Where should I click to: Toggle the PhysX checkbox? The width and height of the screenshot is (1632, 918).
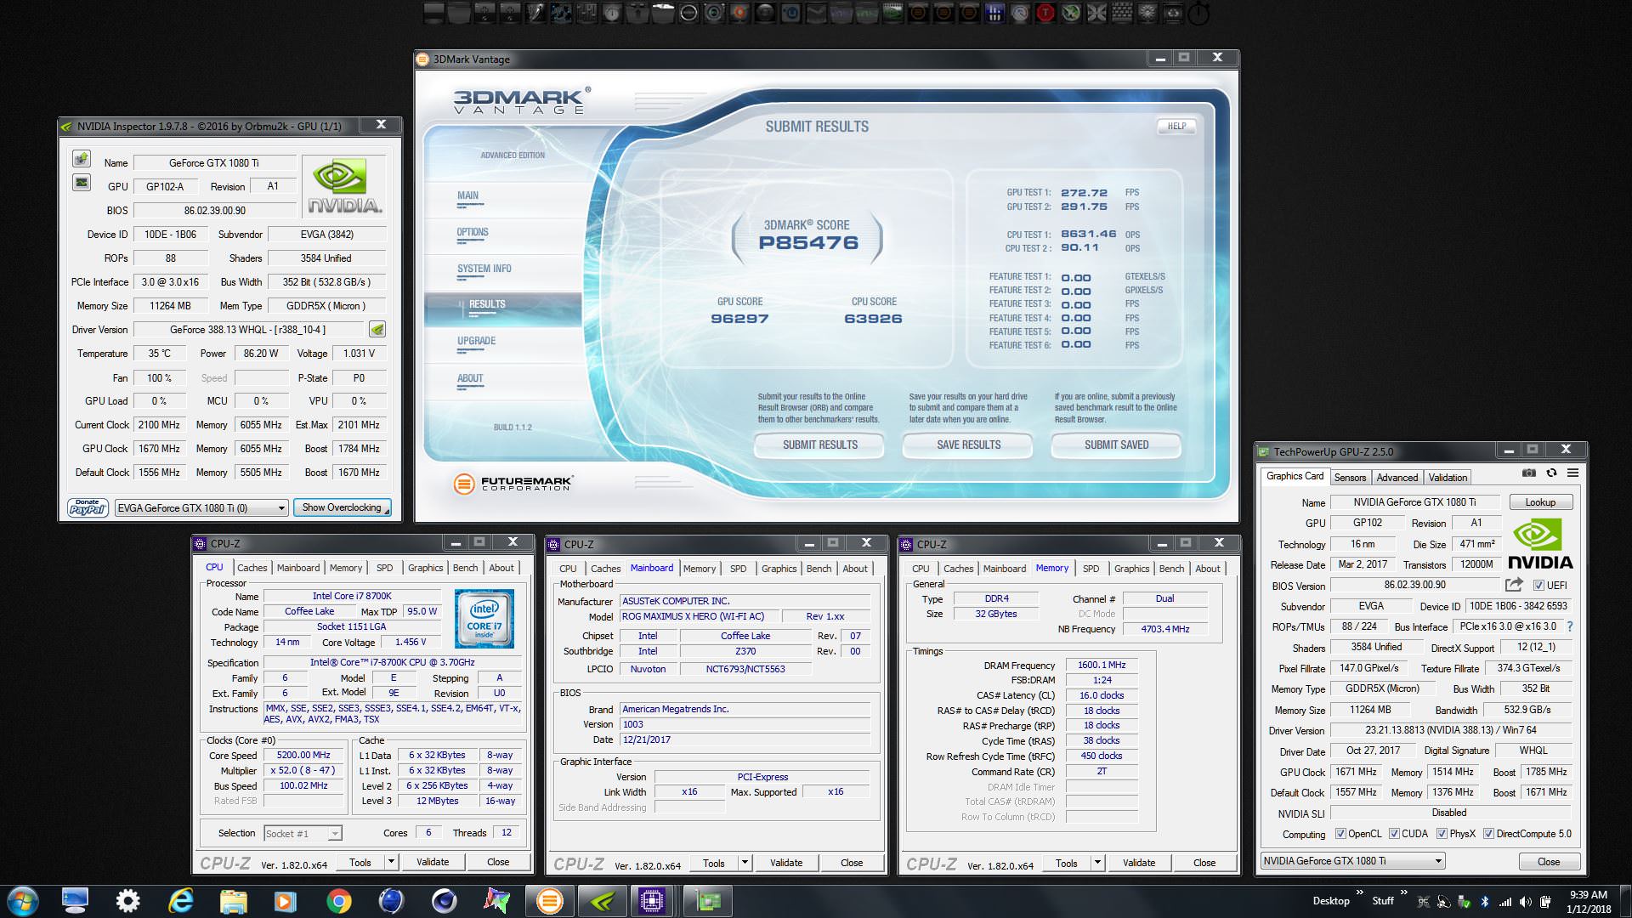(x=1442, y=834)
